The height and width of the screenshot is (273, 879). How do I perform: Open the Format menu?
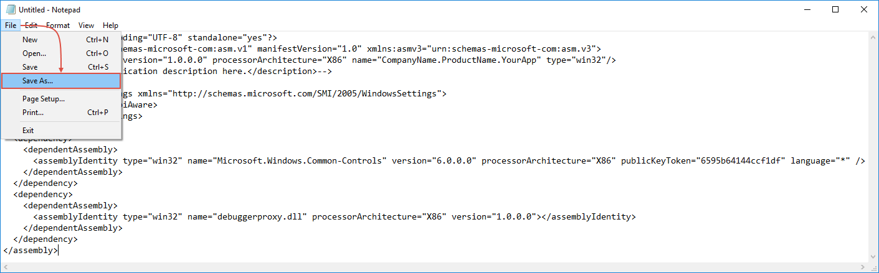pos(58,25)
